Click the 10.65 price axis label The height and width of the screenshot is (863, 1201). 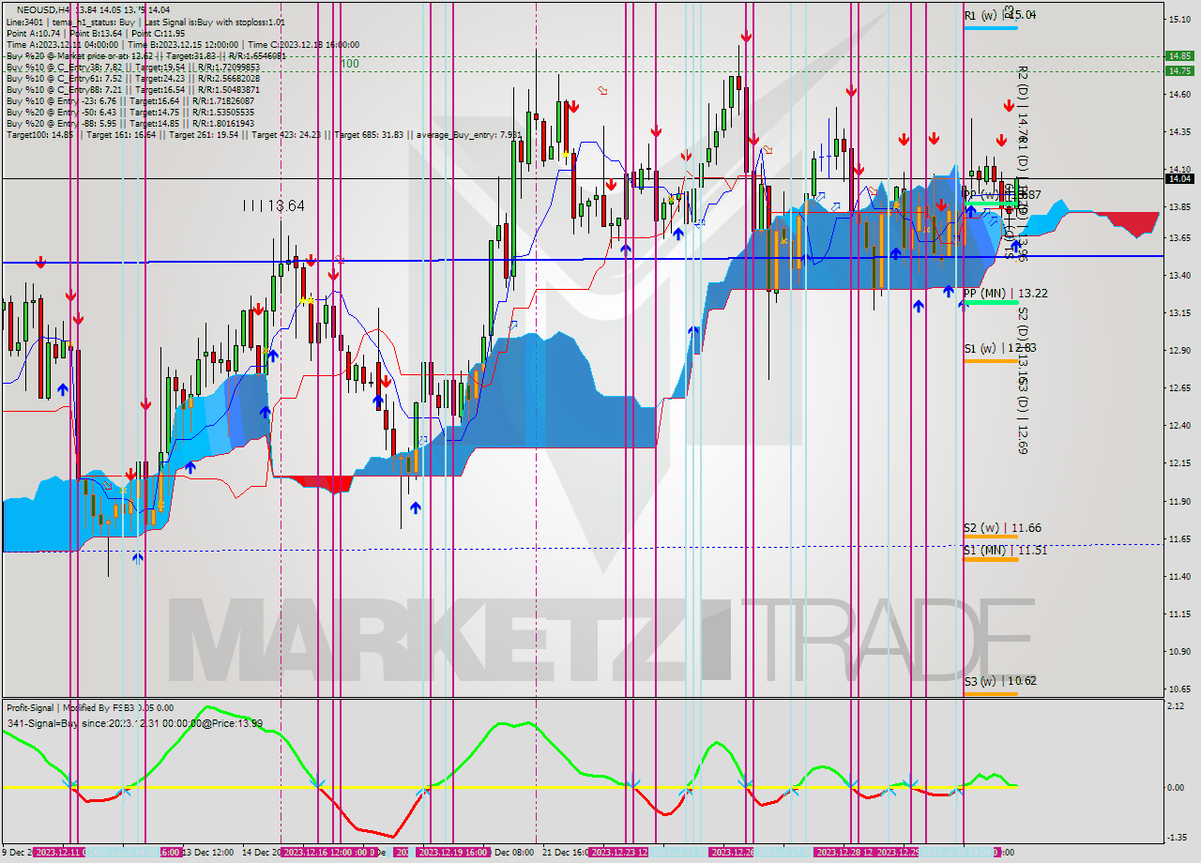(1178, 689)
